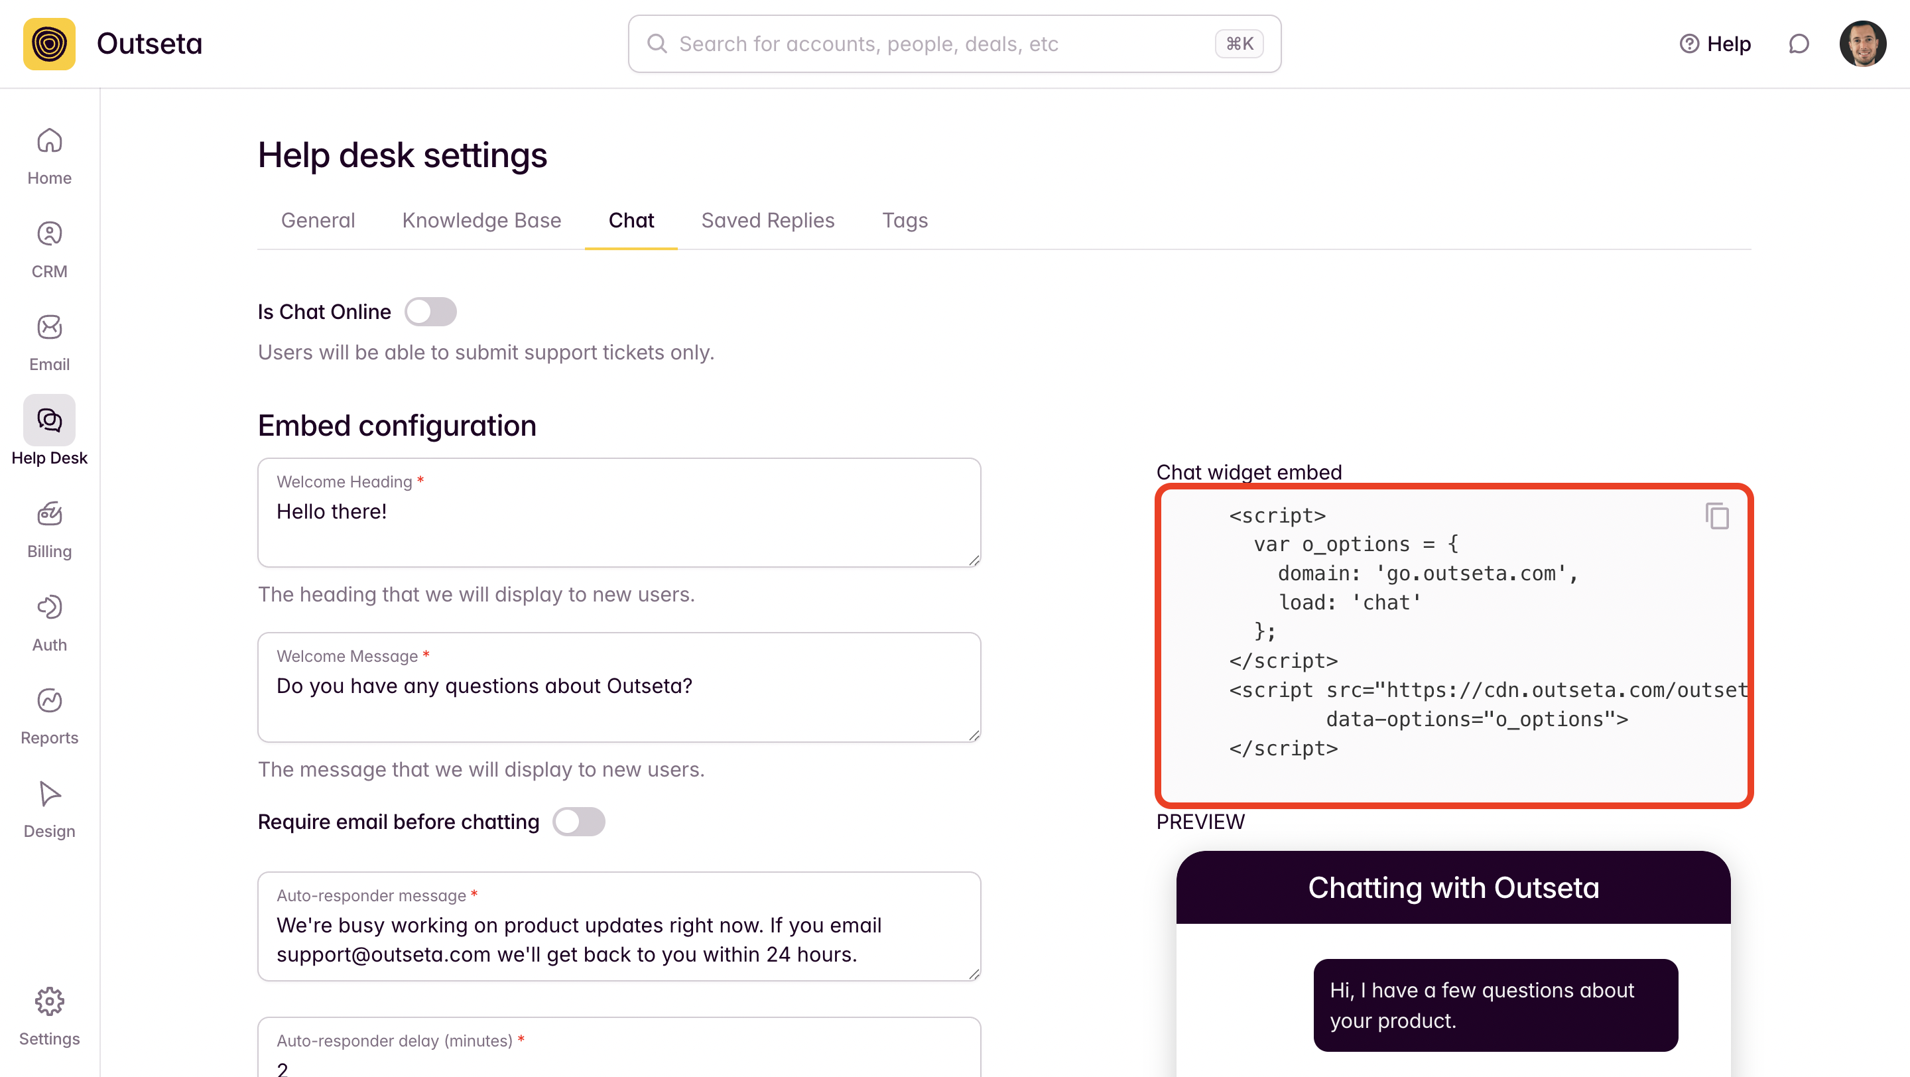Open the CRM section
This screenshot has height=1077, width=1910.
49,250
